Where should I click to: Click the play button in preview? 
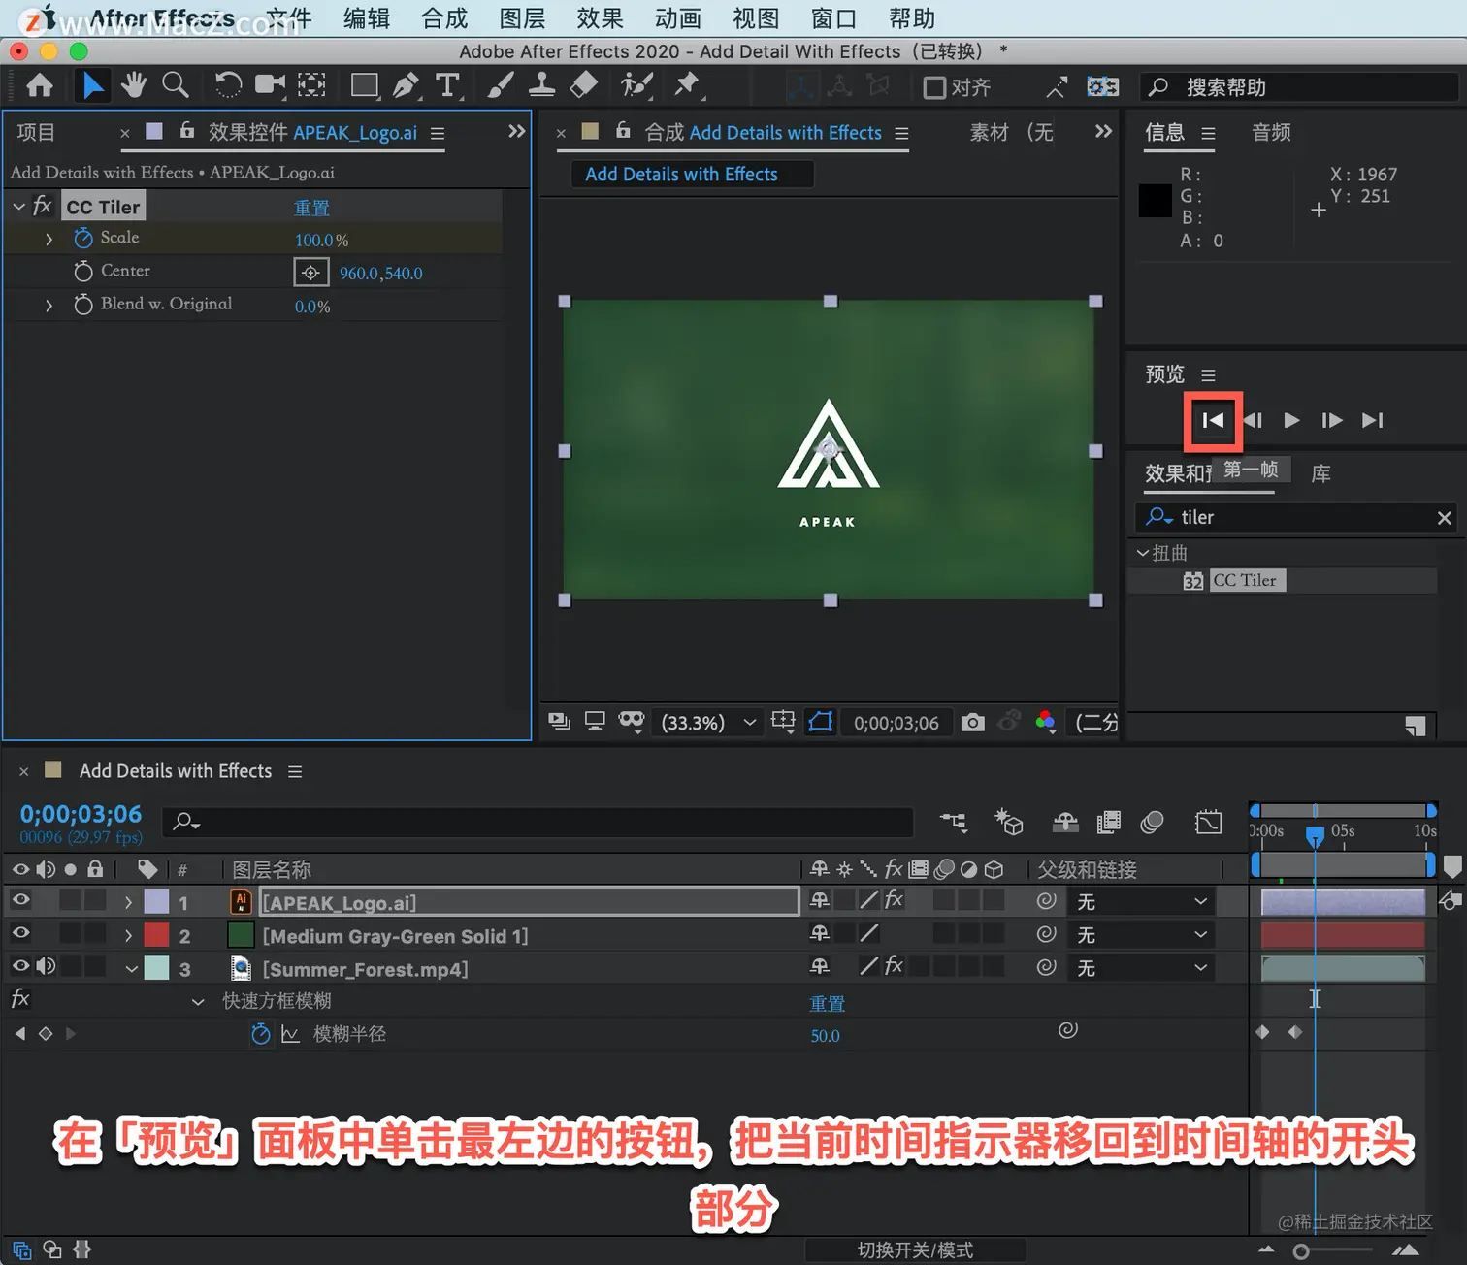(x=1291, y=420)
